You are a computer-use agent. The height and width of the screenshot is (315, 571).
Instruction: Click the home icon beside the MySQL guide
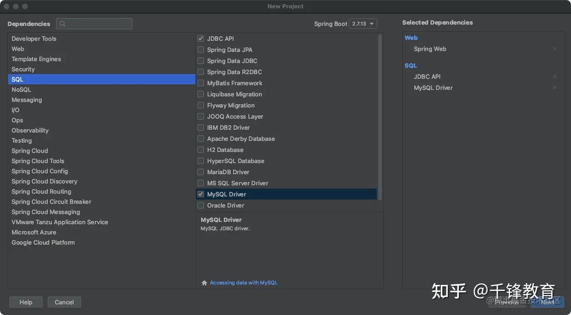coord(204,283)
